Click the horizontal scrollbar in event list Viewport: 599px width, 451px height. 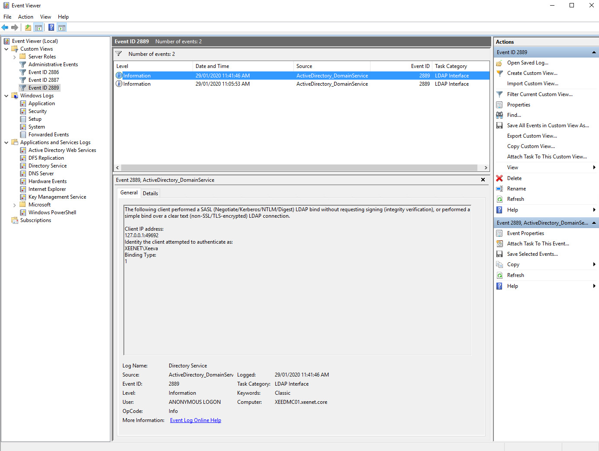299,168
